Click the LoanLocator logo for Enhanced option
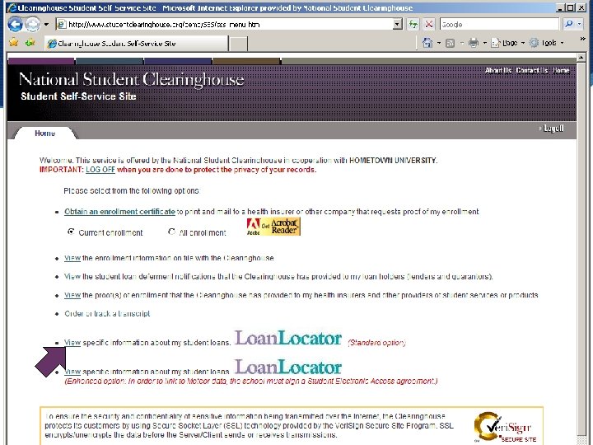Screen dimensions: 593x445 288,367
